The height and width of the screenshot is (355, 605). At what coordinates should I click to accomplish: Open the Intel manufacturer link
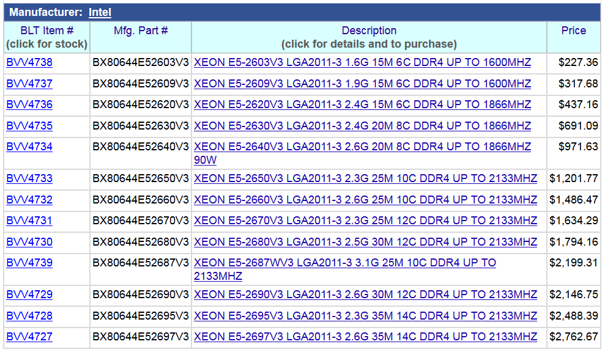pos(100,12)
